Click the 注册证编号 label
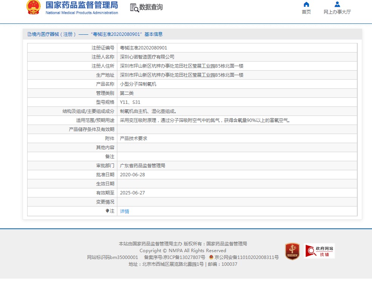The width and height of the screenshot is (372, 282). tap(103, 48)
